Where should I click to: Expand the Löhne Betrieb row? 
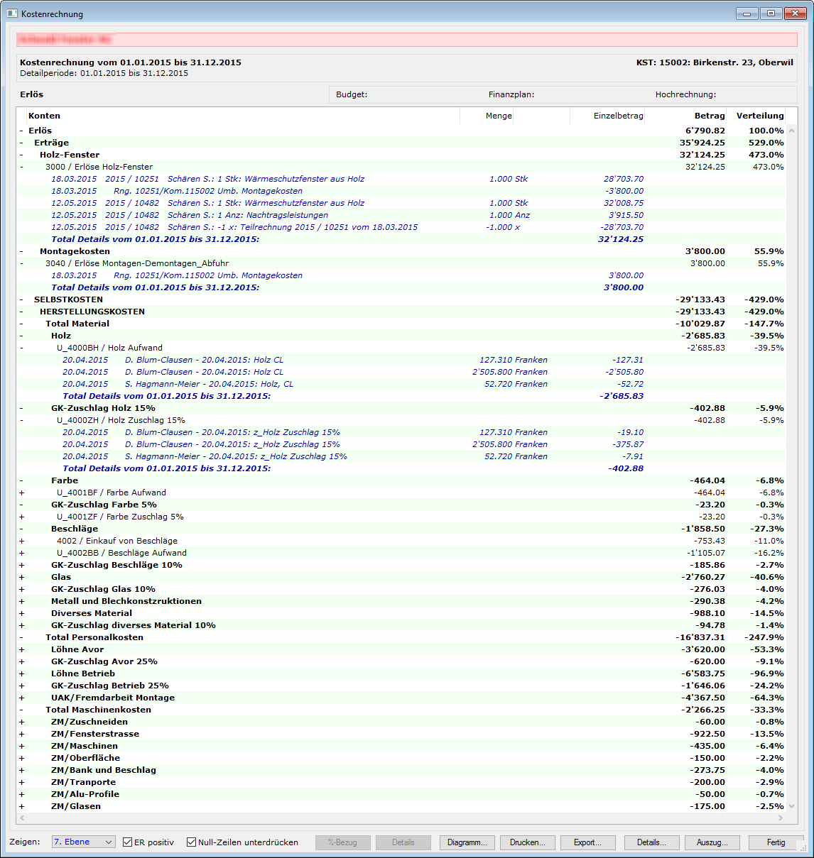click(21, 673)
